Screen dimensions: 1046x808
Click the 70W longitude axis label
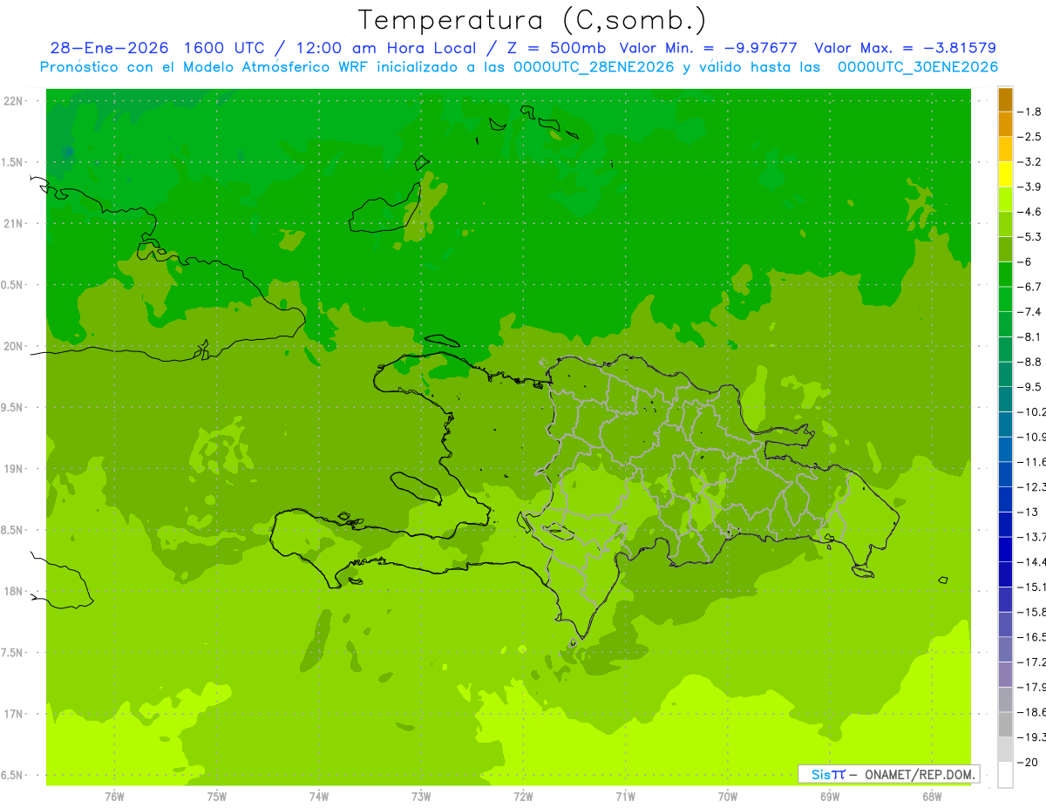point(727,797)
